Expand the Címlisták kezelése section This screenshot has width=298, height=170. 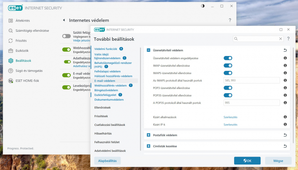pyautogui.click(x=149, y=146)
